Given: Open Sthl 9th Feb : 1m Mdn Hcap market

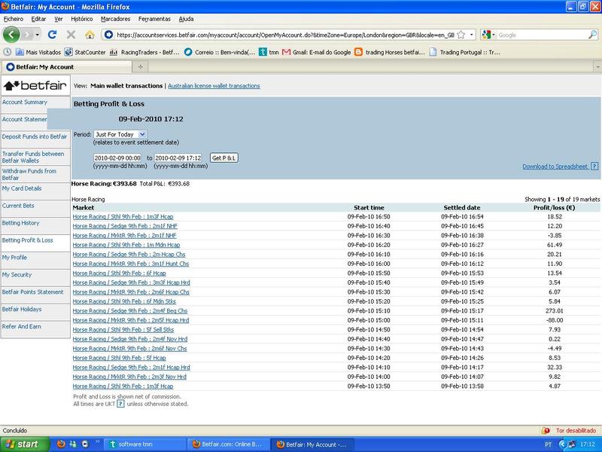Looking at the screenshot, I should click(126, 245).
